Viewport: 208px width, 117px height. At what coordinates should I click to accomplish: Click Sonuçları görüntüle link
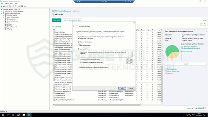pyautogui.click(x=186, y=52)
